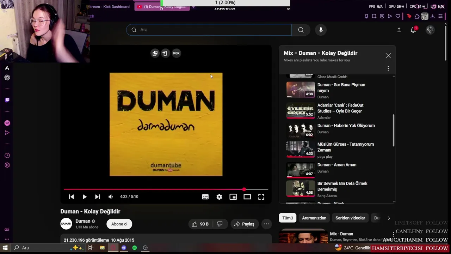Open the downloads icon in toolbar
The height and width of the screenshot is (254, 451).
coord(433,16)
